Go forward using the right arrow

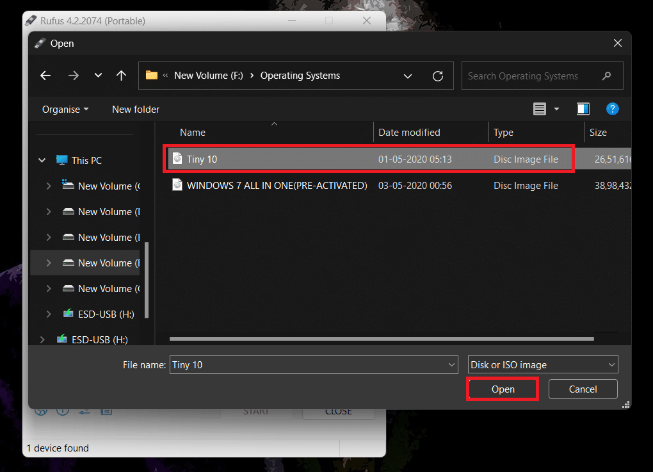tap(73, 76)
